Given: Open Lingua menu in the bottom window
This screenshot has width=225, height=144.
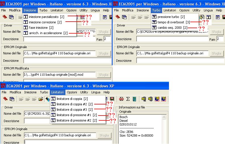Looking at the screenshot, I should (96, 92).
